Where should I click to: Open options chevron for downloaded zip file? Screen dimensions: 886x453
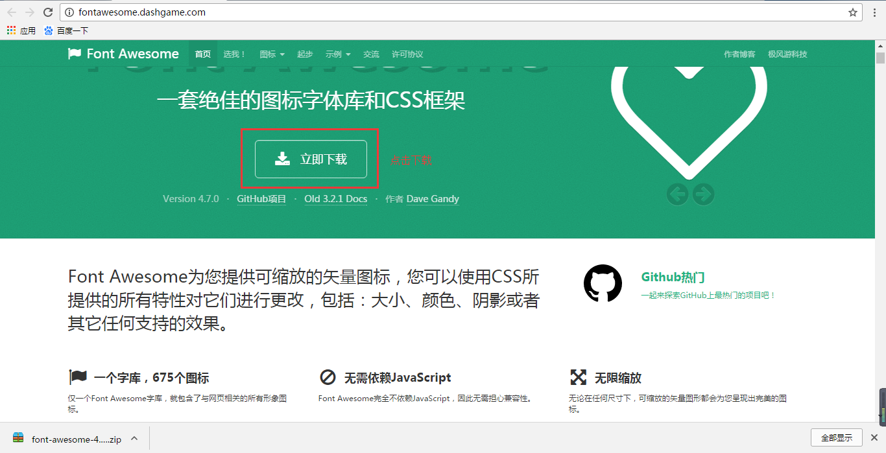[134, 438]
